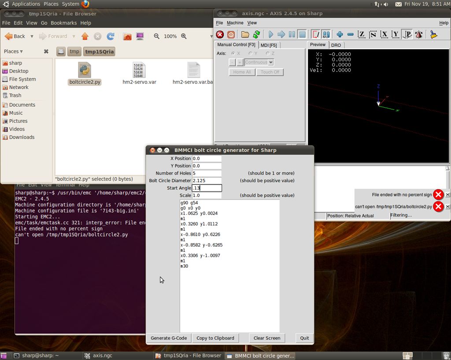Close the Places side pane

(x=46, y=51)
